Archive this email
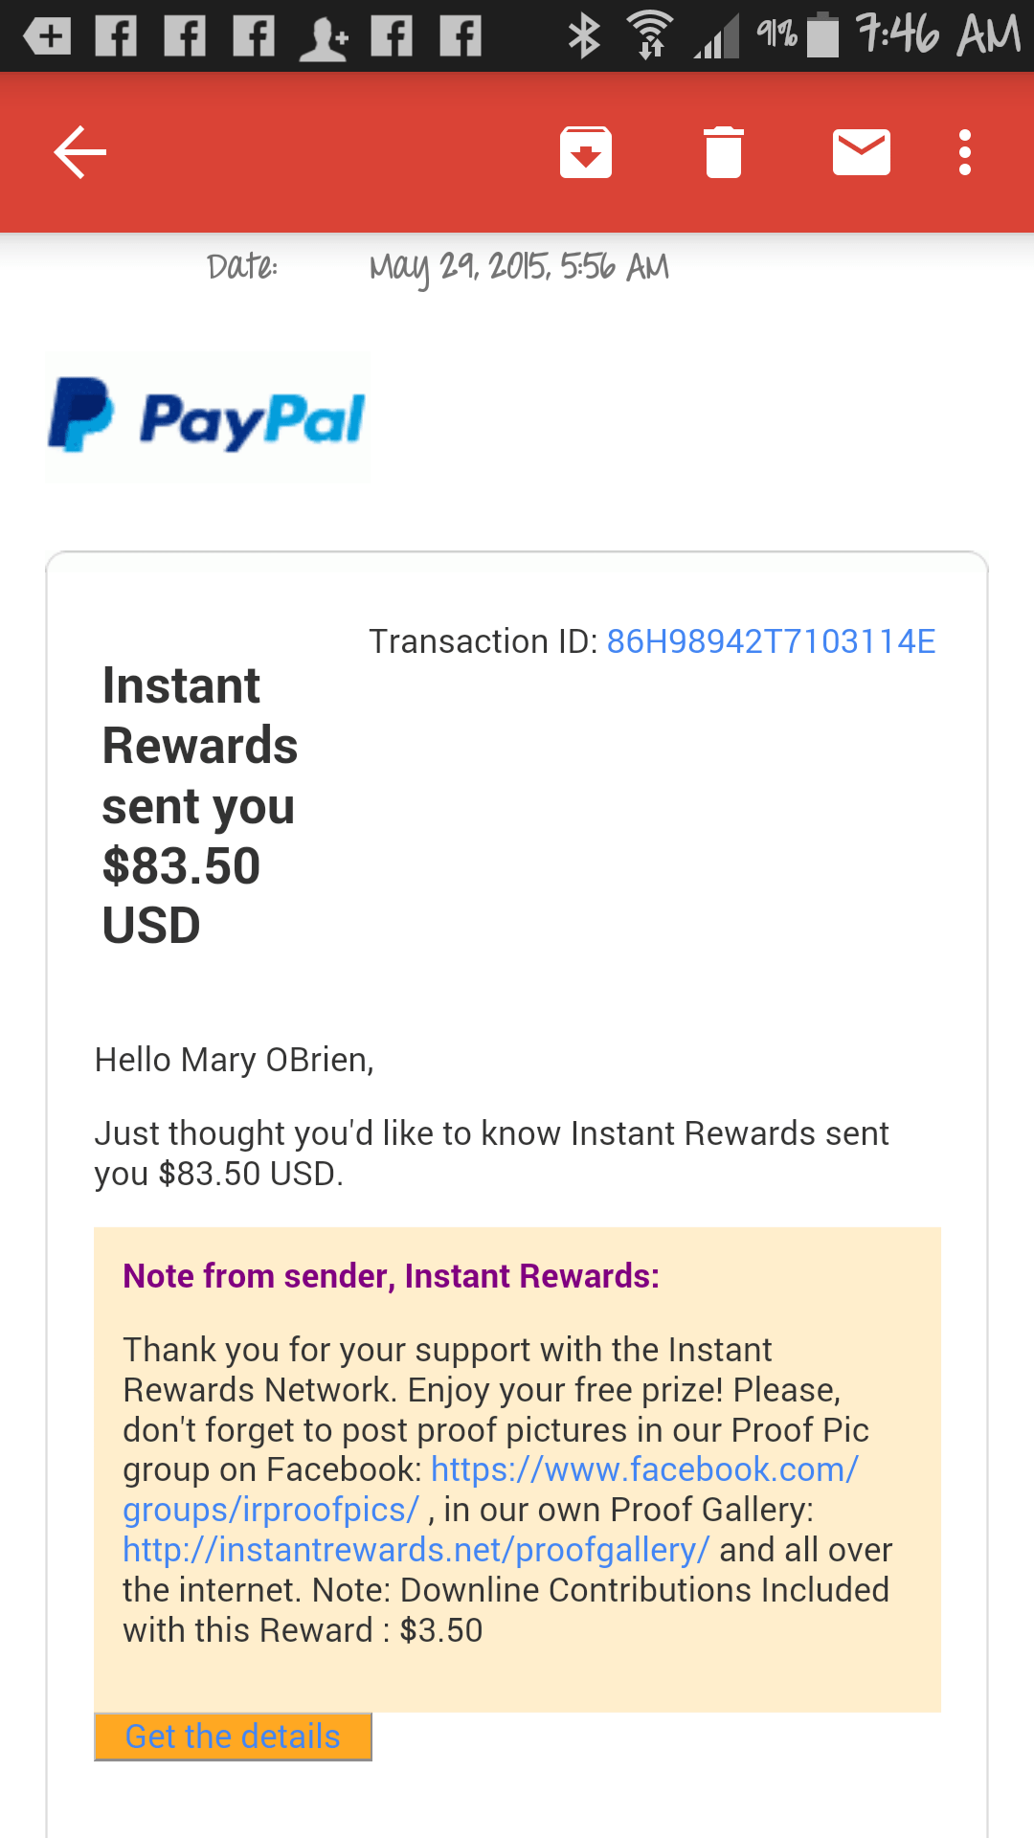 [x=586, y=152]
